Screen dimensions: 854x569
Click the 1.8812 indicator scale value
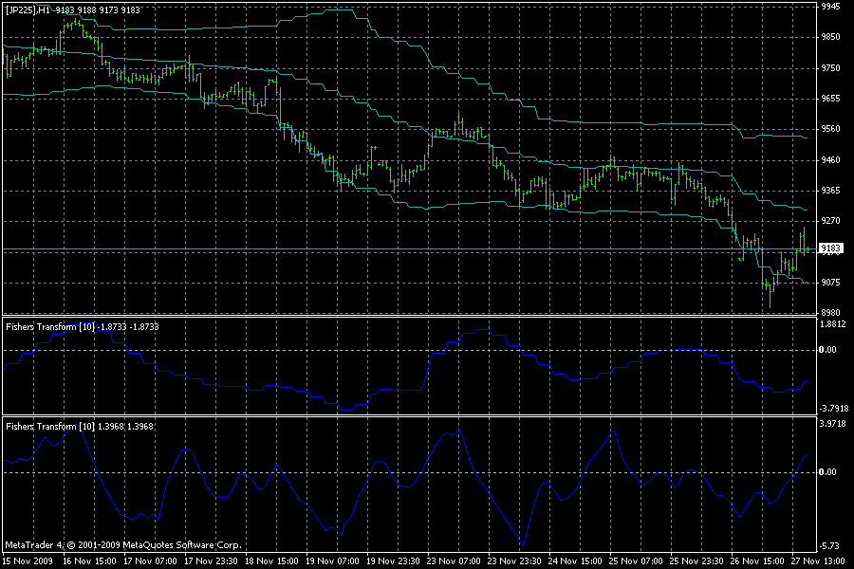point(832,324)
